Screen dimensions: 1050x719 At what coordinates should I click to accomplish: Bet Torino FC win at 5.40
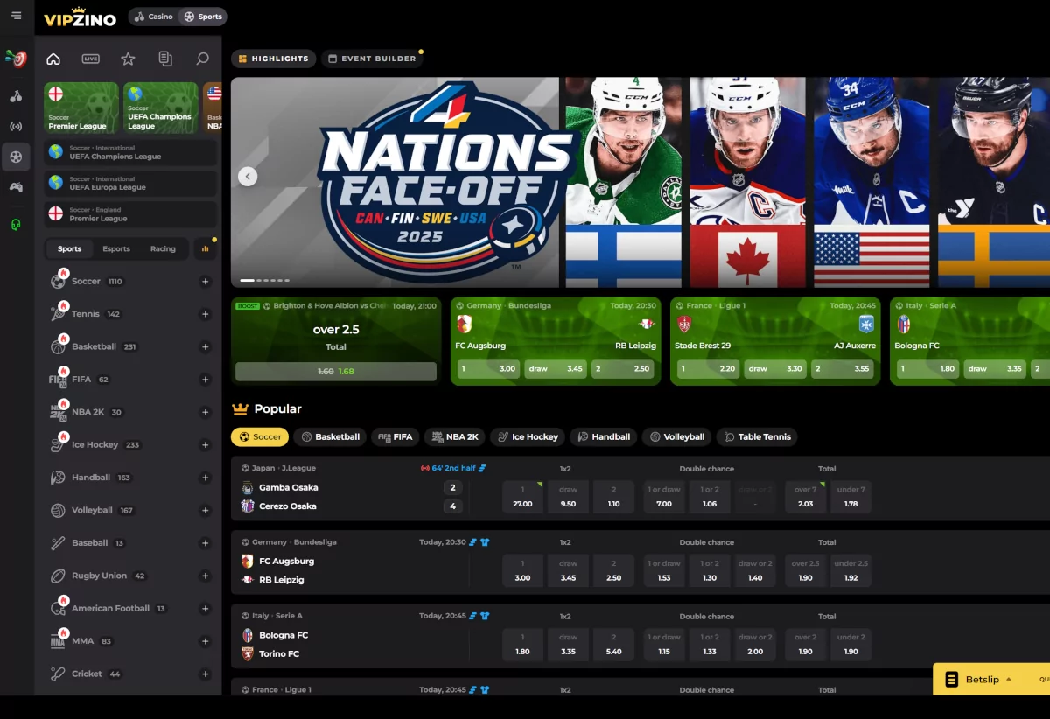coord(614,645)
